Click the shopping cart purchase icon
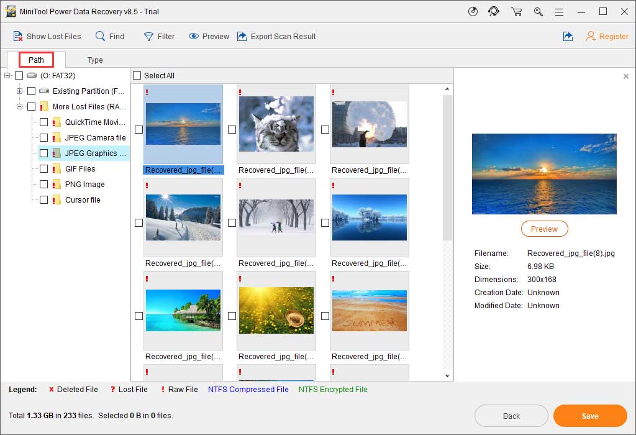The width and height of the screenshot is (636, 435). 516,12
